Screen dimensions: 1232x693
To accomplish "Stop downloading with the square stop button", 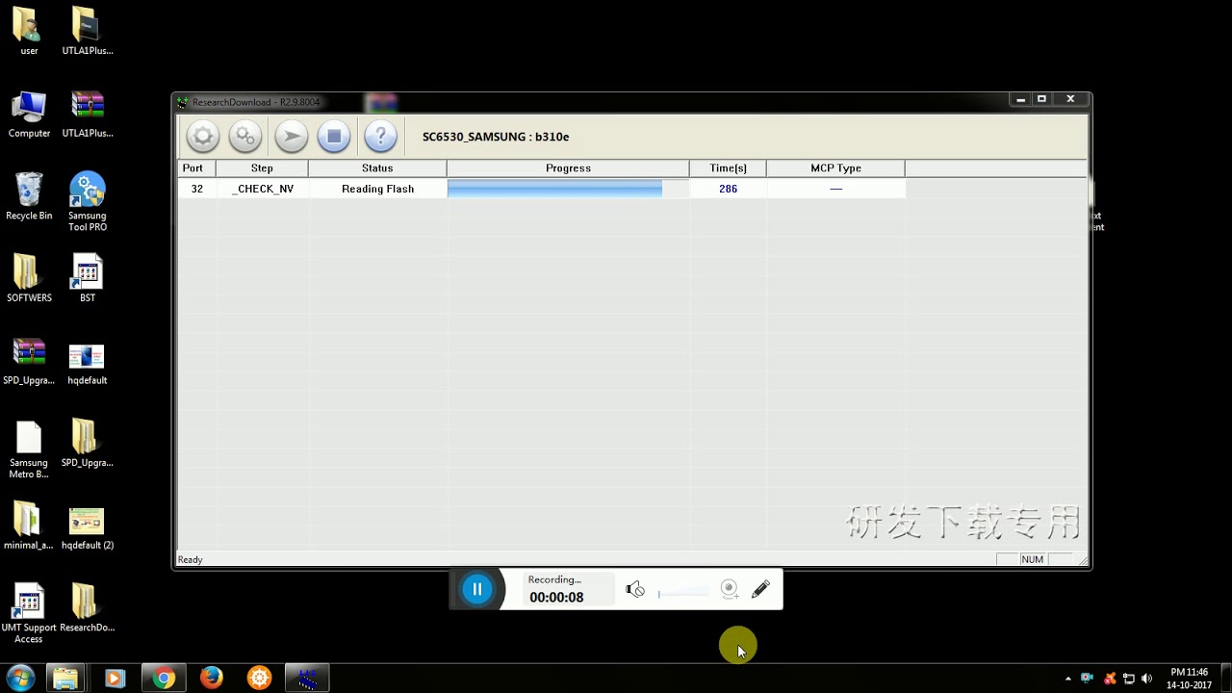I will pos(334,137).
